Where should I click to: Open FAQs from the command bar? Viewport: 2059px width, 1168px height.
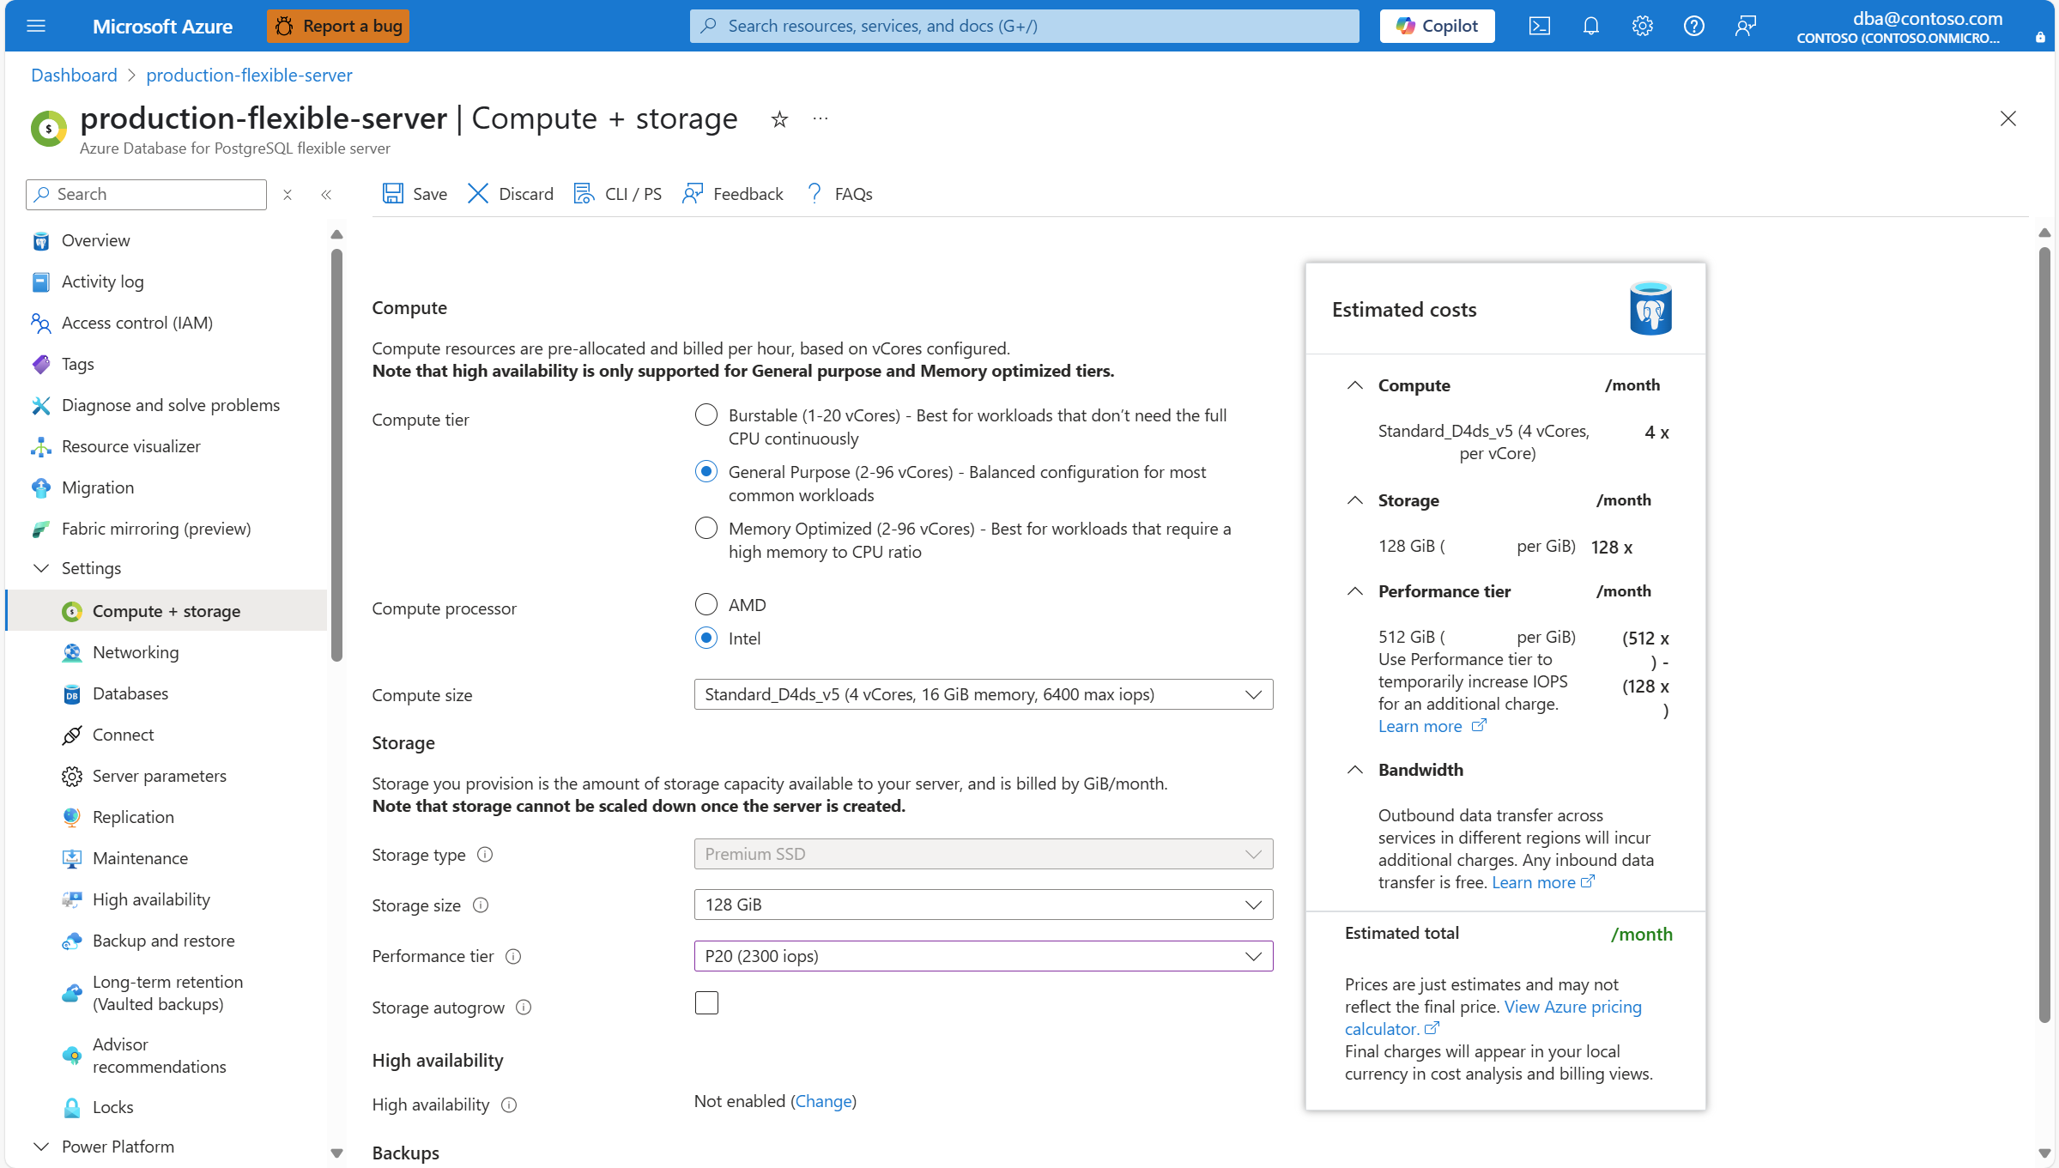[x=839, y=194]
